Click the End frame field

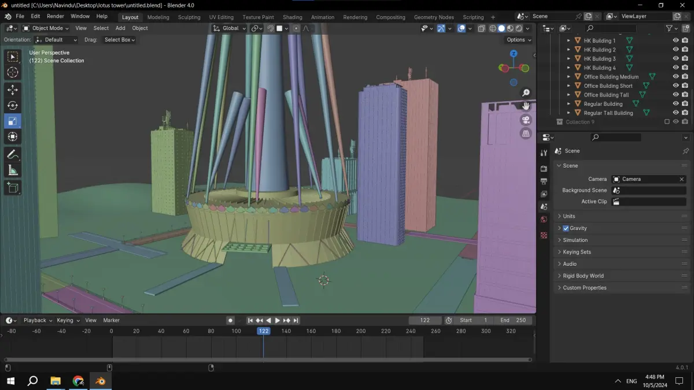pyautogui.click(x=514, y=320)
